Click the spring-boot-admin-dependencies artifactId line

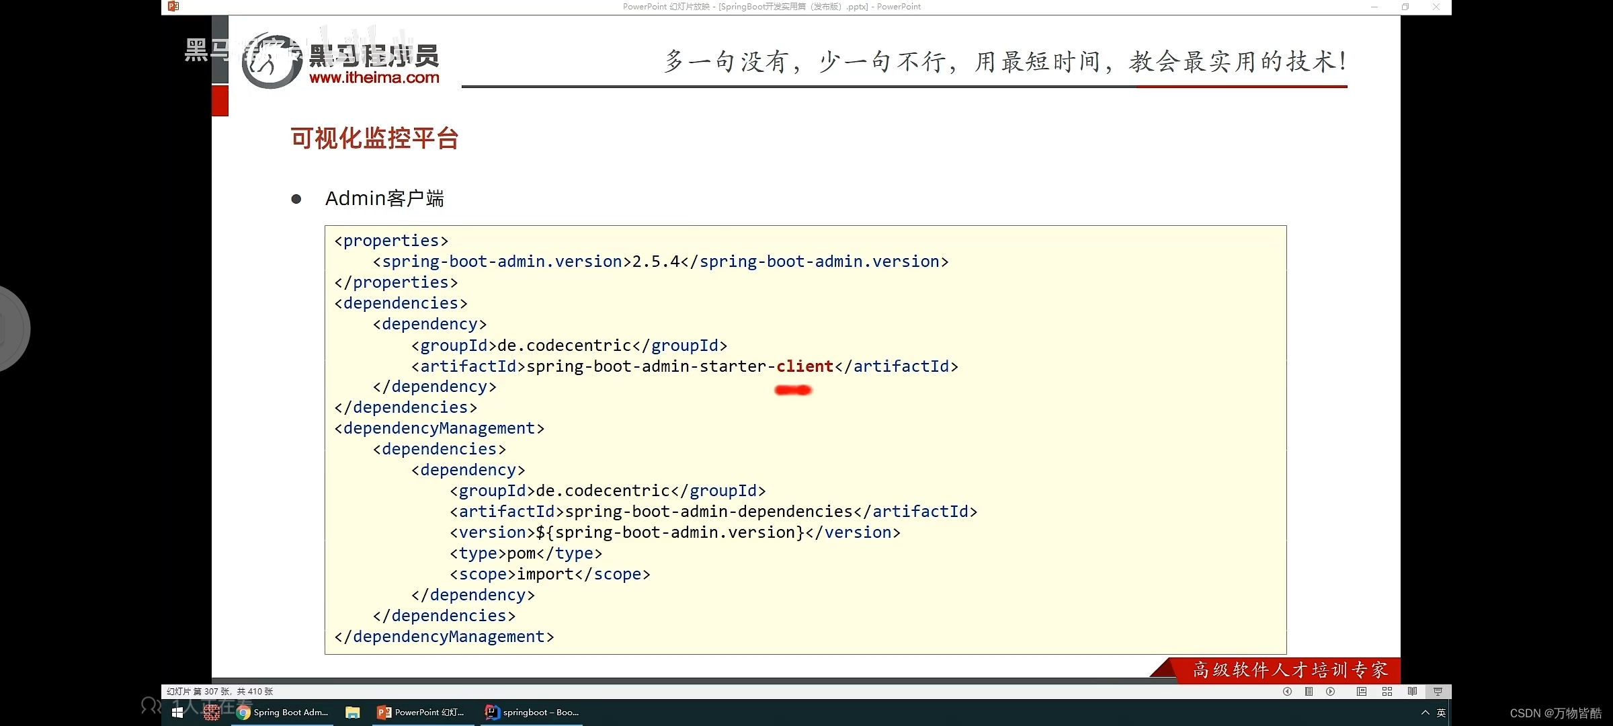tap(714, 512)
